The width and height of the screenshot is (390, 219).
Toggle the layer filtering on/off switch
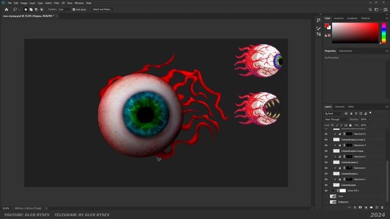coord(370,113)
